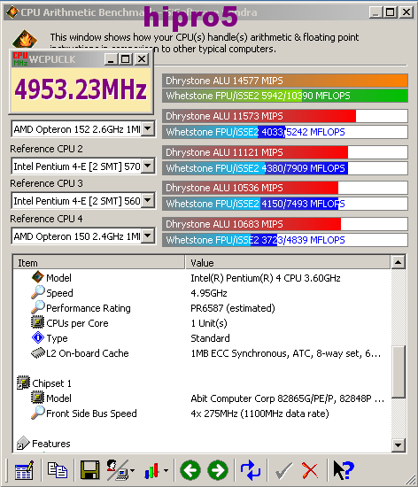Click the vertical scrollbar thumb in the list

coord(398,372)
